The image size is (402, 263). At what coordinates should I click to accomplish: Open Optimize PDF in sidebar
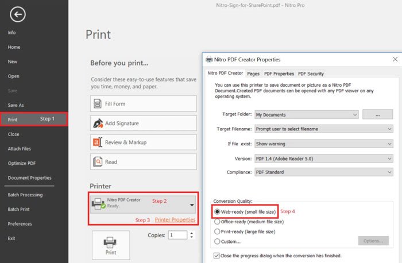pos(22,163)
